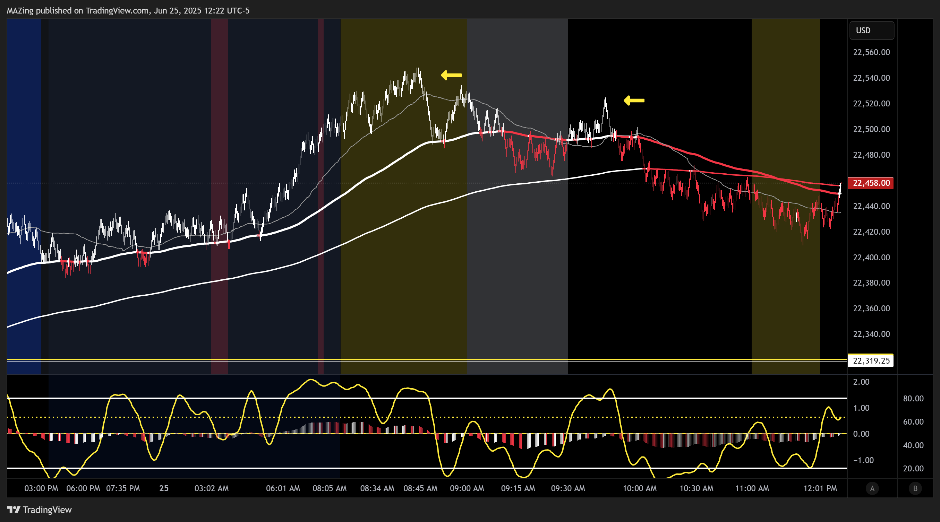
Task: Click the 09:30 AM time axis label
Action: coord(568,488)
